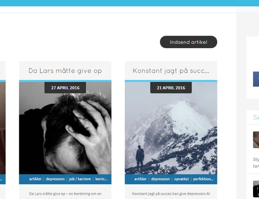This screenshot has width=259, height=199.
Task: Filter by artikler tag under Lars article
Action: (35, 179)
